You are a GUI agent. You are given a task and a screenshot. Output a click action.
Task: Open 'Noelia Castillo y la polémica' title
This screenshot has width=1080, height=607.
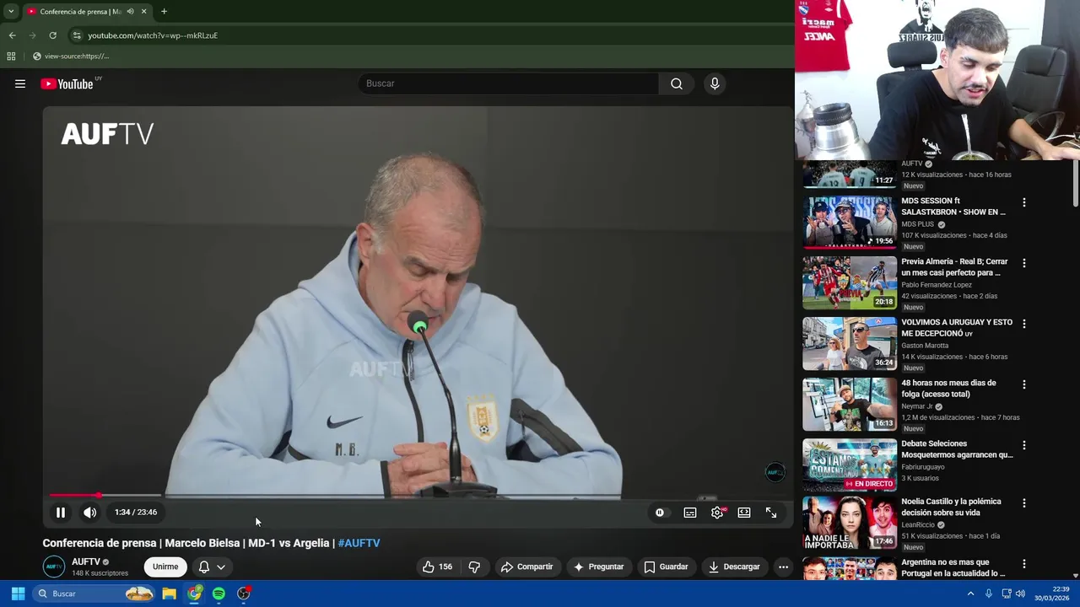tap(951, 507)
